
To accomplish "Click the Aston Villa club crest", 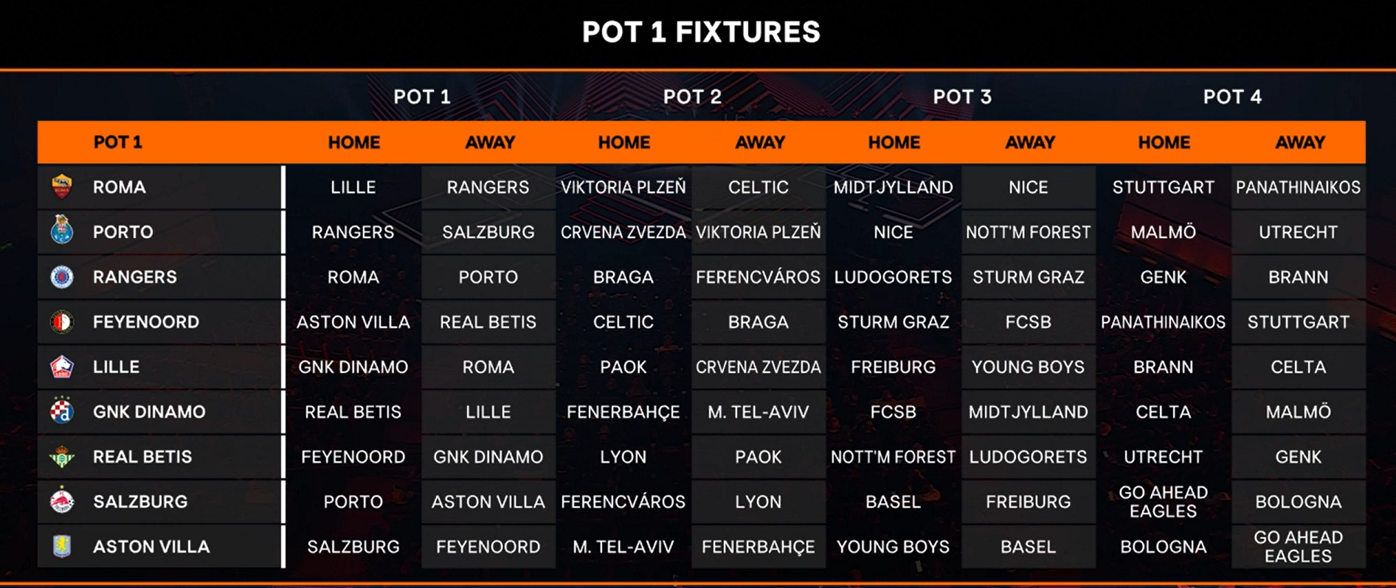I will tap(62, 546).
